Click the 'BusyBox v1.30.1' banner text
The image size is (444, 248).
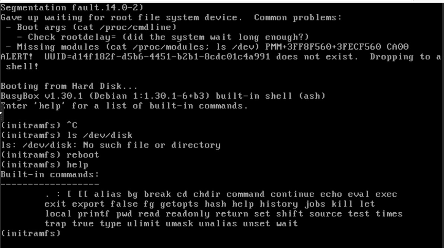[42, 96]
